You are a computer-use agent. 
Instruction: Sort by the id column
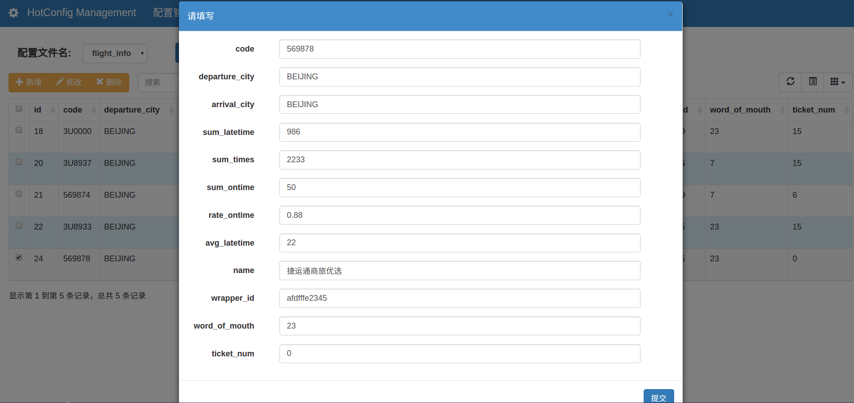point(44,110)
